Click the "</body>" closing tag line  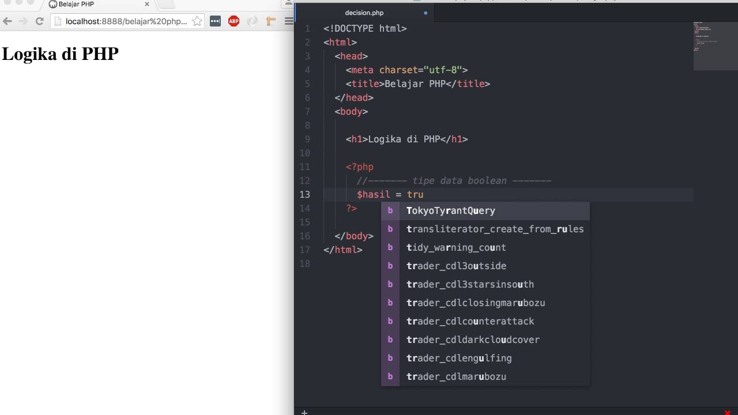(354, 236)
